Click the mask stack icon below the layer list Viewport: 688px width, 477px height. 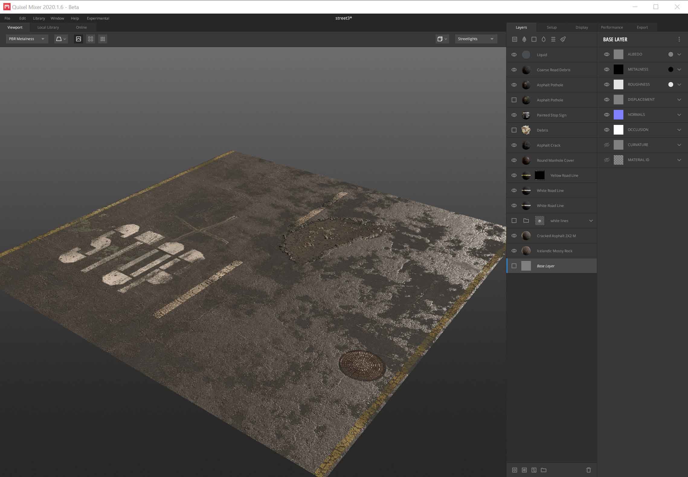524,470
